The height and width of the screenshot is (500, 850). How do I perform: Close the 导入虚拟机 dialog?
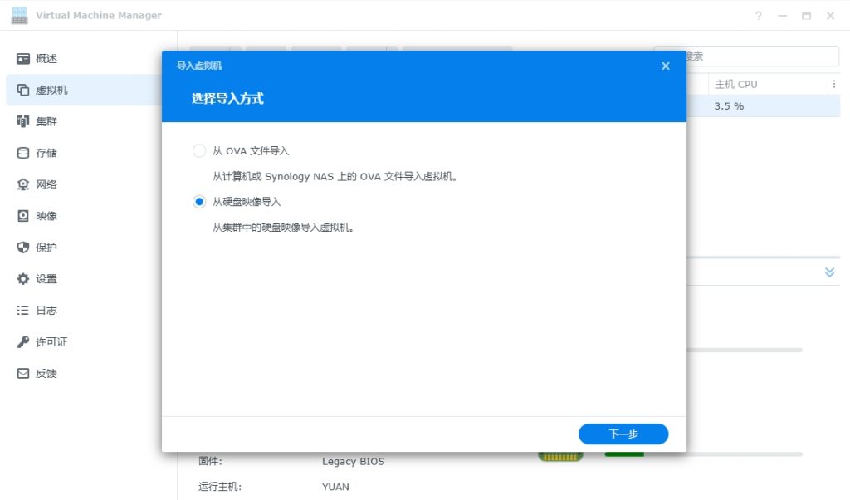coord(665,66)
